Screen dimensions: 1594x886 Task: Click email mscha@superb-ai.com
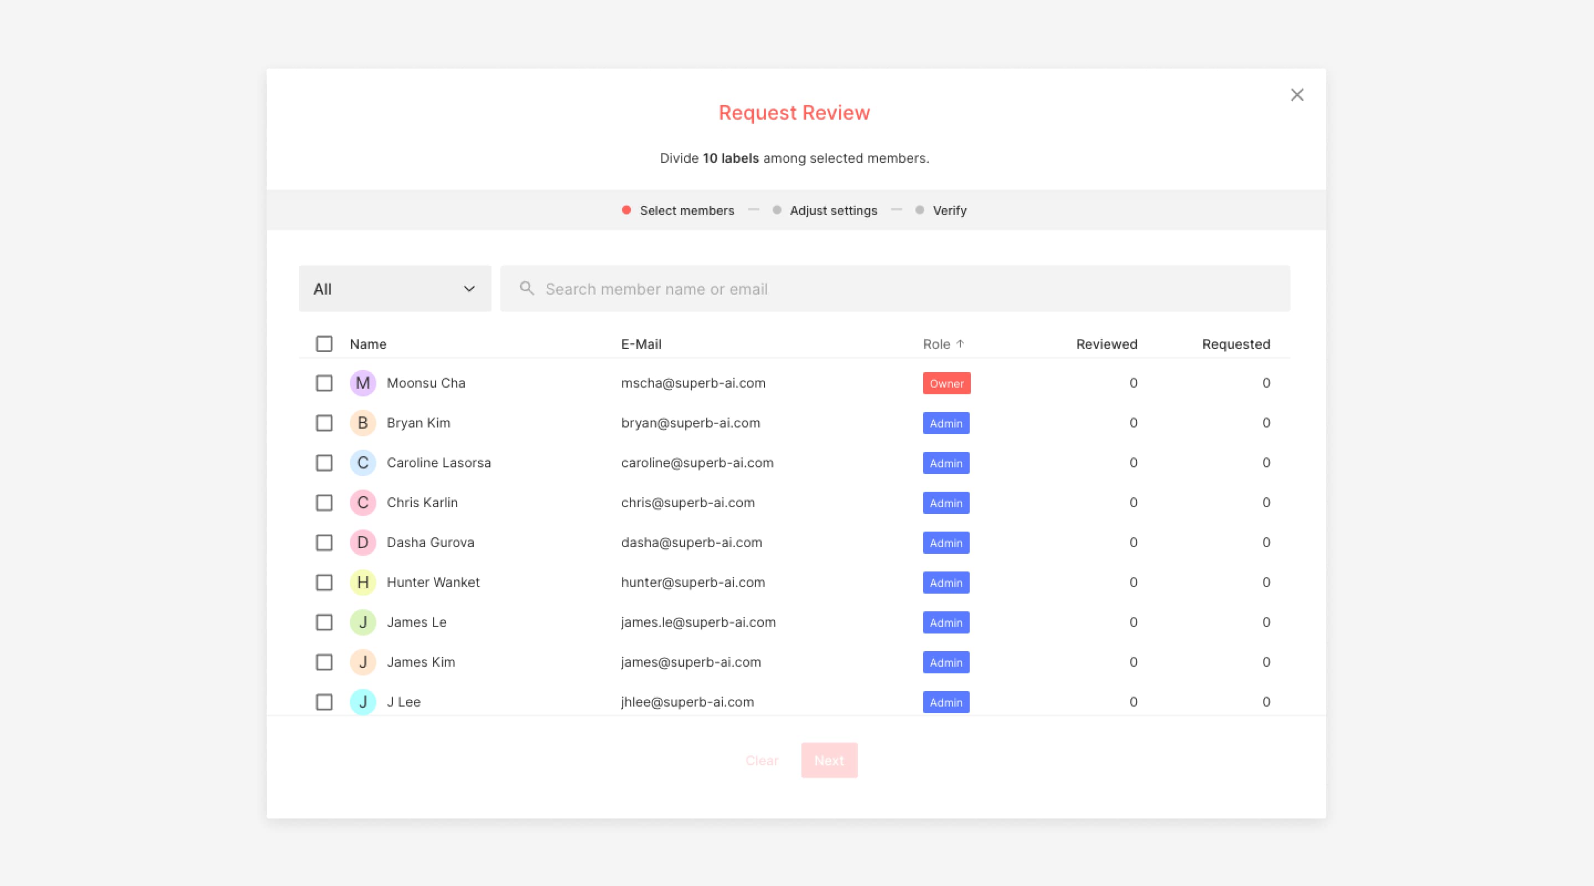693,383
